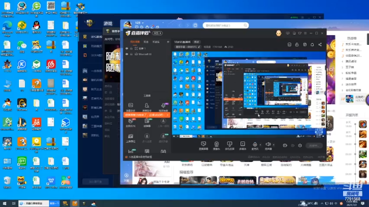Click the start streaming button
The image size is (369, 207).
pyautogui.click(x=314, y=145)
